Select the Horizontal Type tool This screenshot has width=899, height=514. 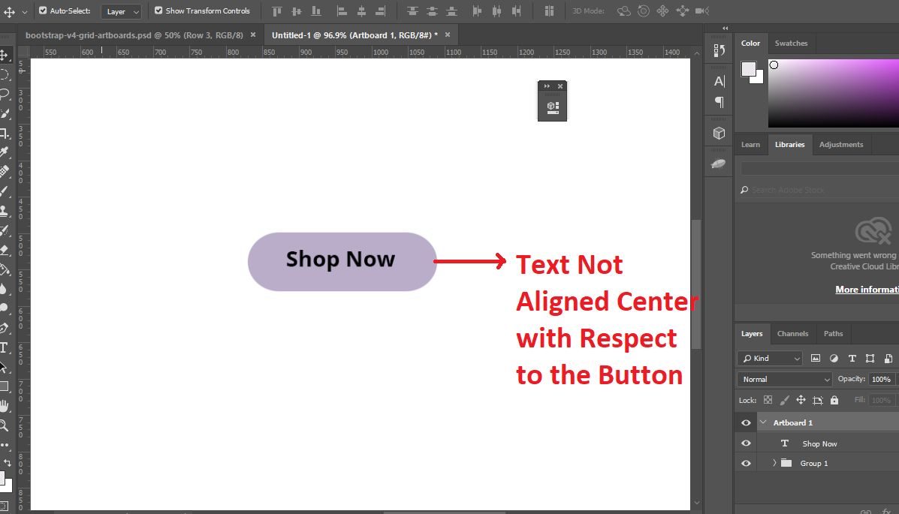click(4, 348)
